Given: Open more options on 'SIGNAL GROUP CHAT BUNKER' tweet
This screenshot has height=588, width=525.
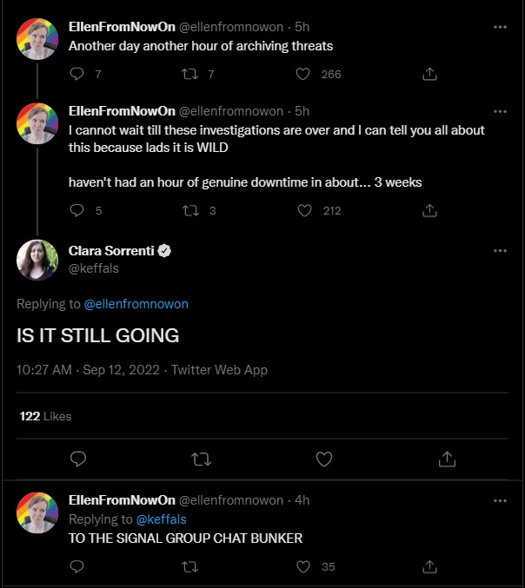Looking at the screenshot, I should click(500, 501).
